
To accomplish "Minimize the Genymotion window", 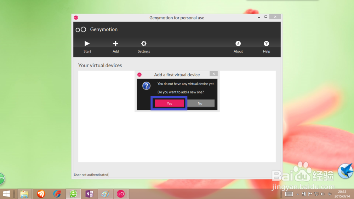I will coord(259,17).
